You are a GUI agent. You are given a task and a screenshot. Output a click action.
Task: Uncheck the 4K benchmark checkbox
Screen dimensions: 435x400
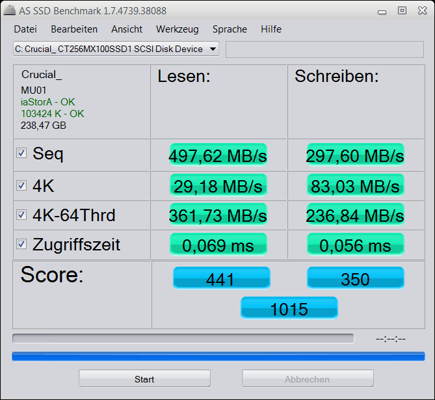(21, 185)
